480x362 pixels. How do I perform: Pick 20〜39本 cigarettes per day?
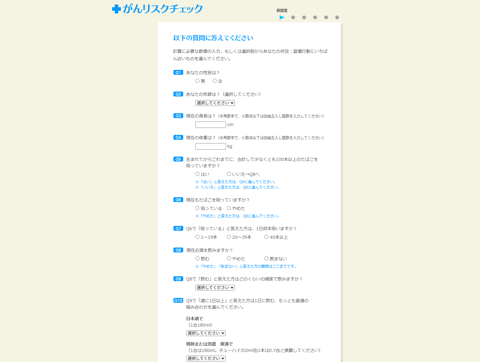(229, 237)
